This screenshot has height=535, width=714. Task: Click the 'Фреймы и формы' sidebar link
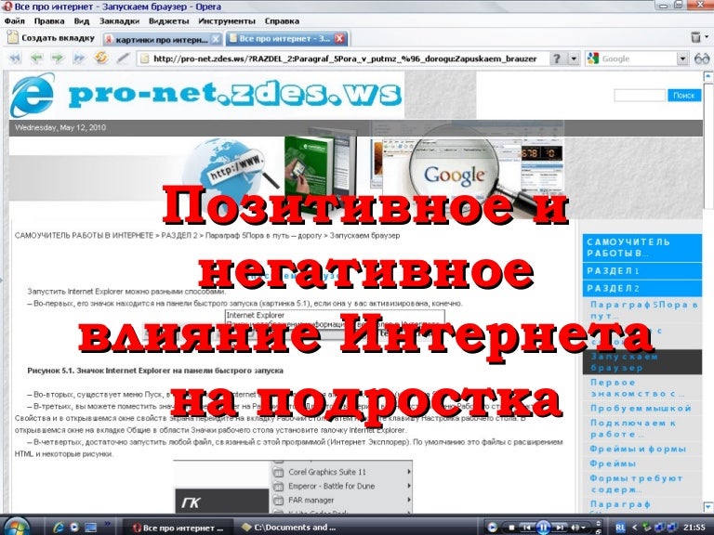click(638, 449)
